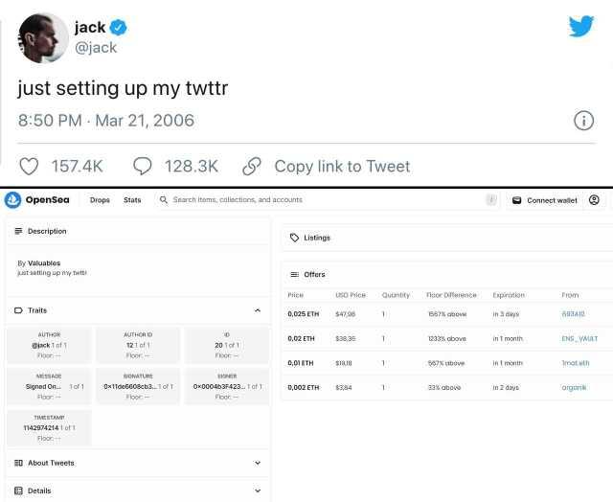Open the Stats menu item
613x502 pixels.
click(132, 200)
